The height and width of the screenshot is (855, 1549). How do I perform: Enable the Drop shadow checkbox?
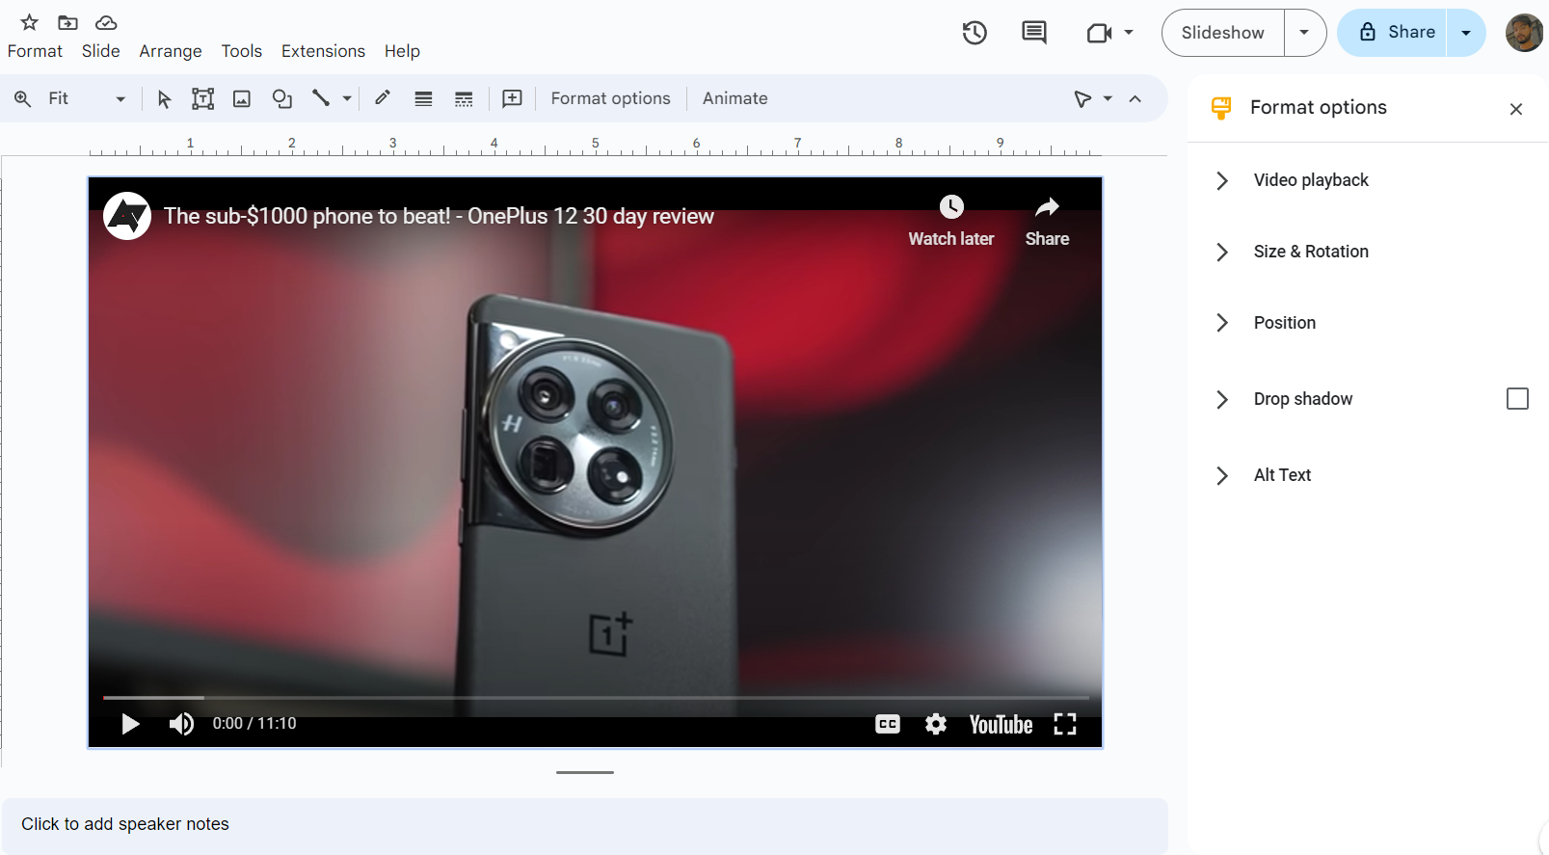coord(1517,398)
